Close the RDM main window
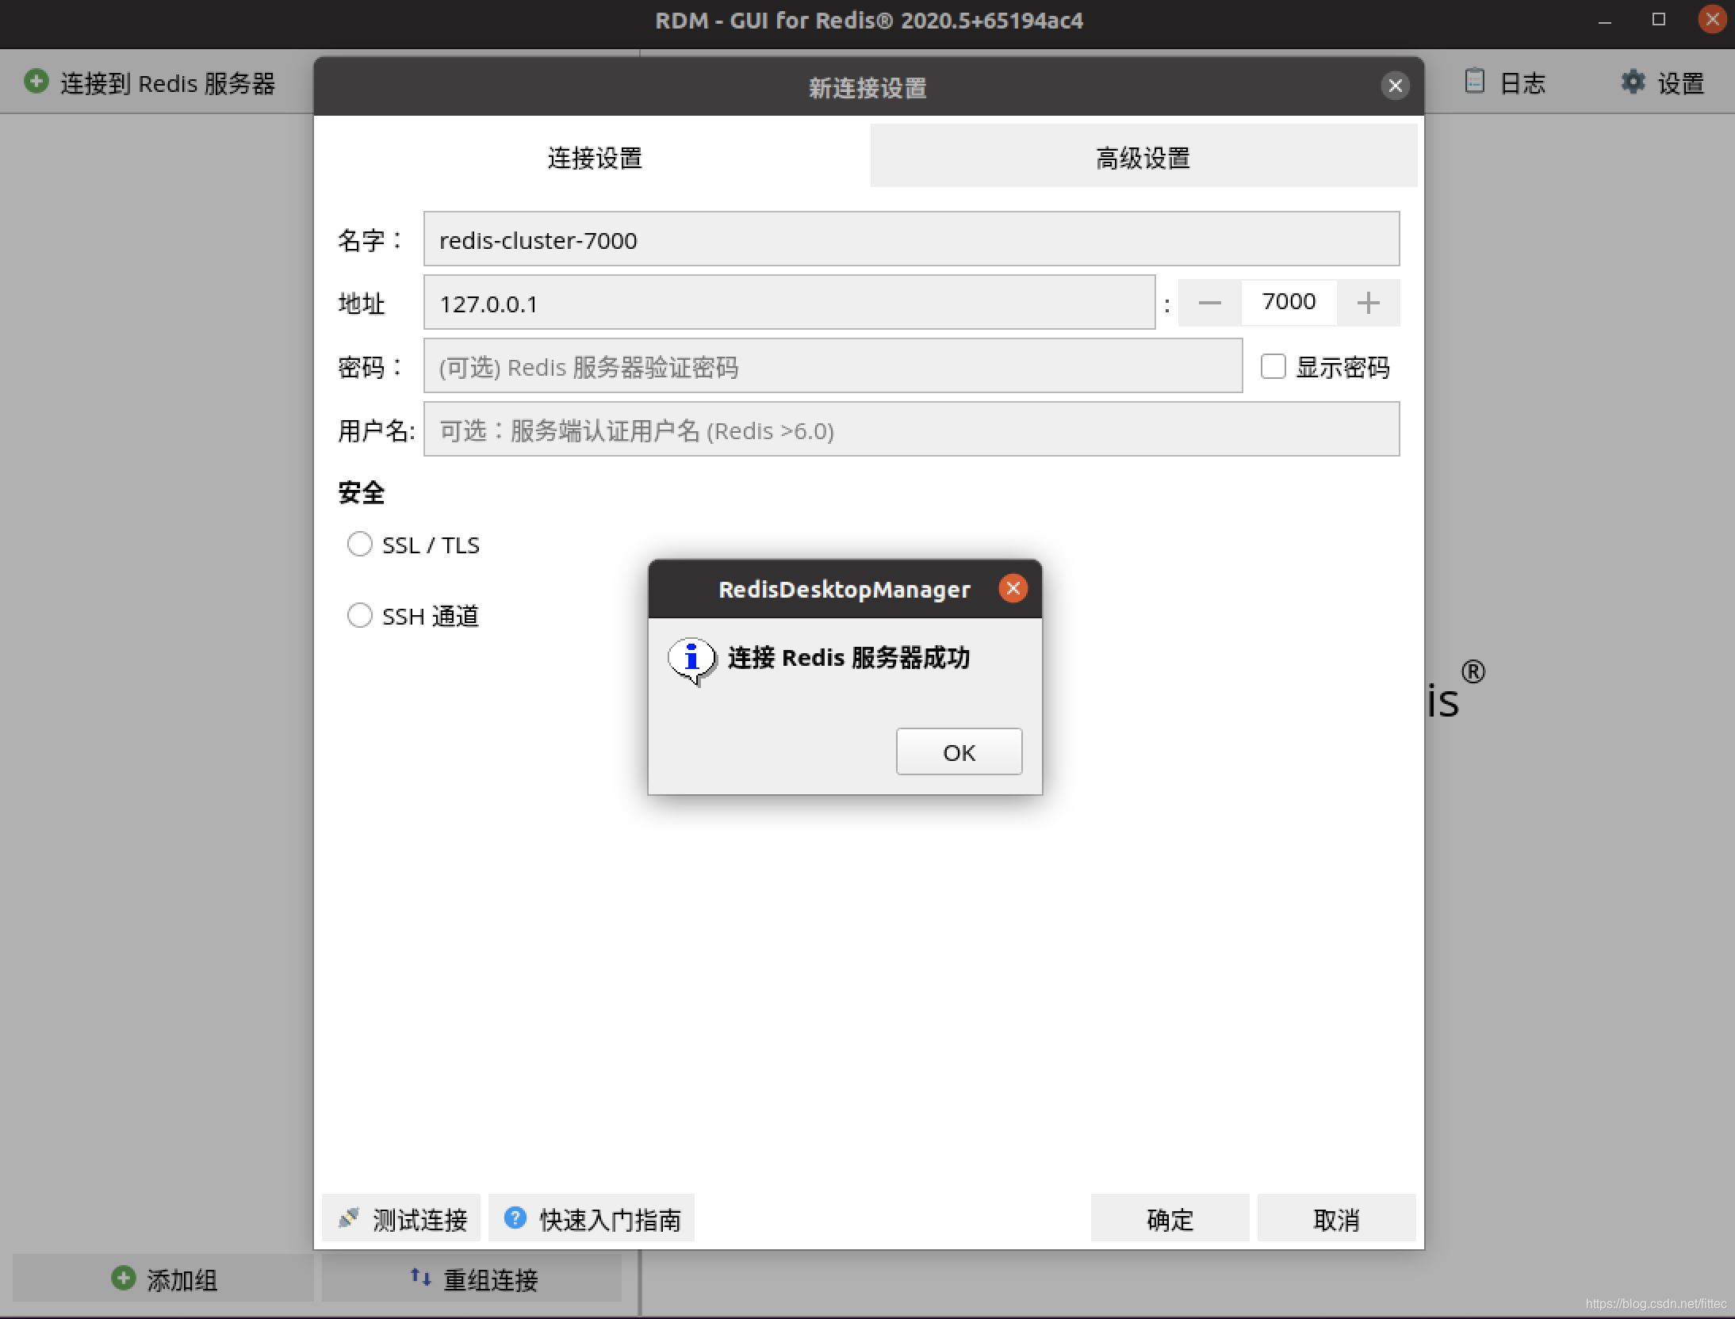The width and height of the screenshot is (1735, 1319). click(1711, 20)
